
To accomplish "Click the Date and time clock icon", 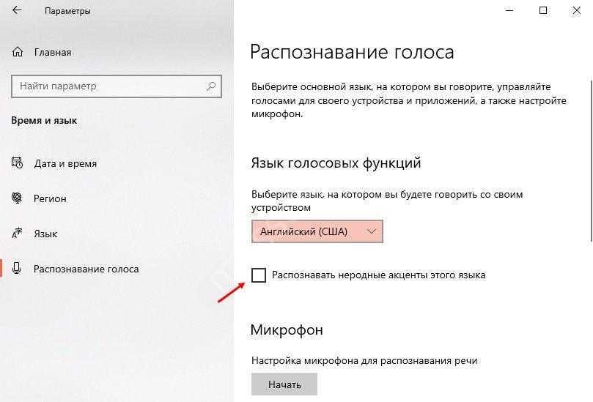I will 18,163.
